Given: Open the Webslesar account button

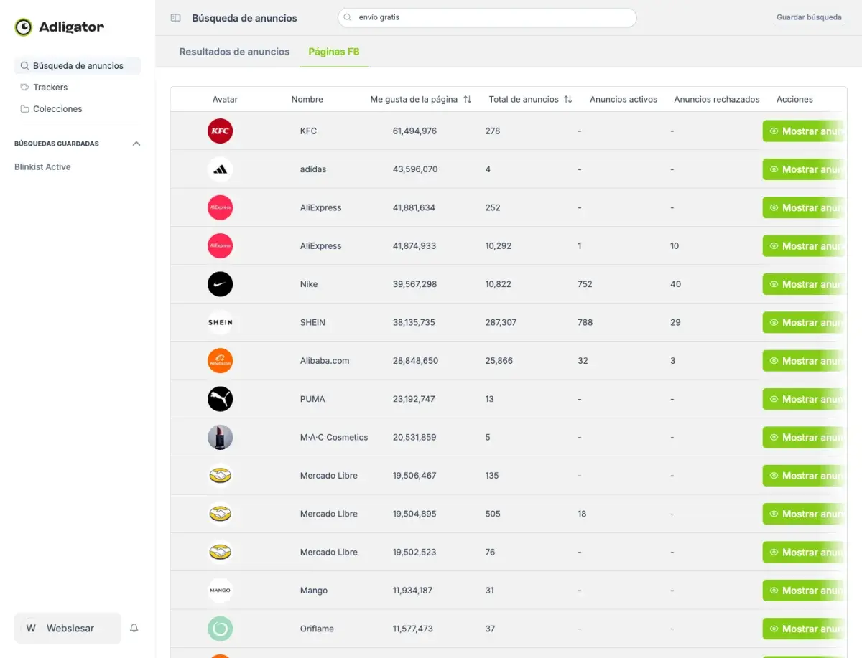Looking at the screenshot, I should (x=68, y=629).
